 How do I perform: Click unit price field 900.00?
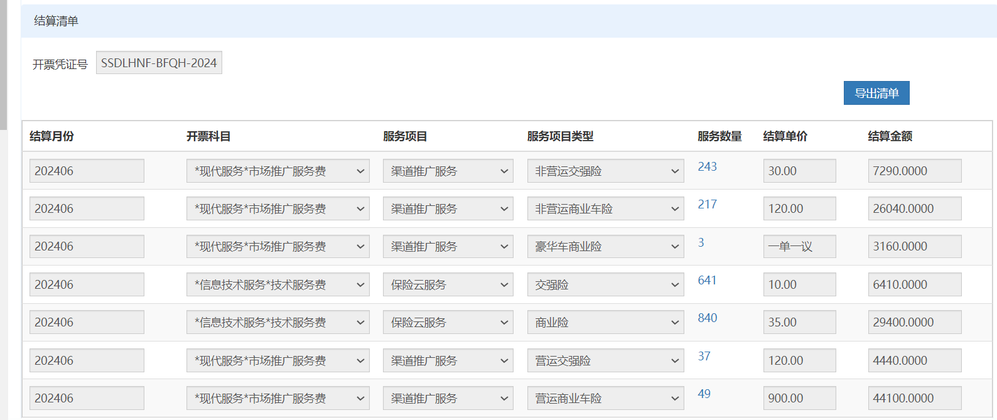pos(799,398)
